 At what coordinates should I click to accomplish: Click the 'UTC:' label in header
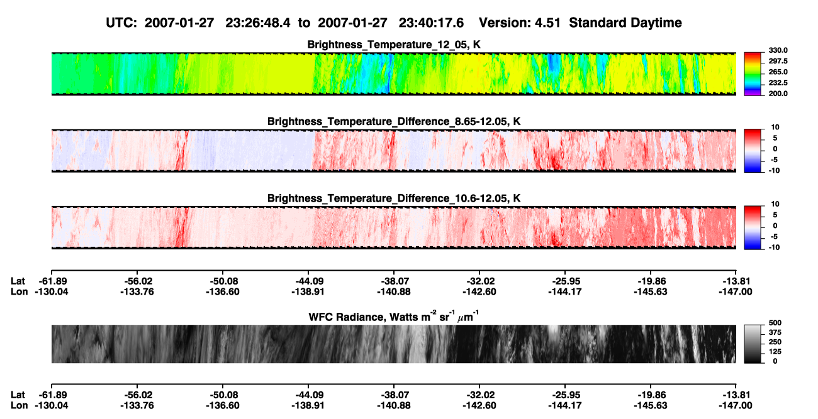point(121,23)
